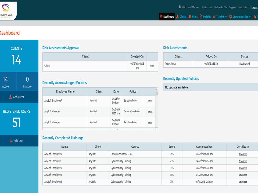Open Partner Profile link
This screenshot has height=193, width=258.
click(x=220, y=8)
